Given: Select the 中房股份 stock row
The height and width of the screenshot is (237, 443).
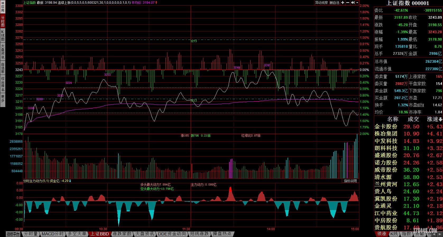Looking at the screenshot, I should click(x=408, y=220).
